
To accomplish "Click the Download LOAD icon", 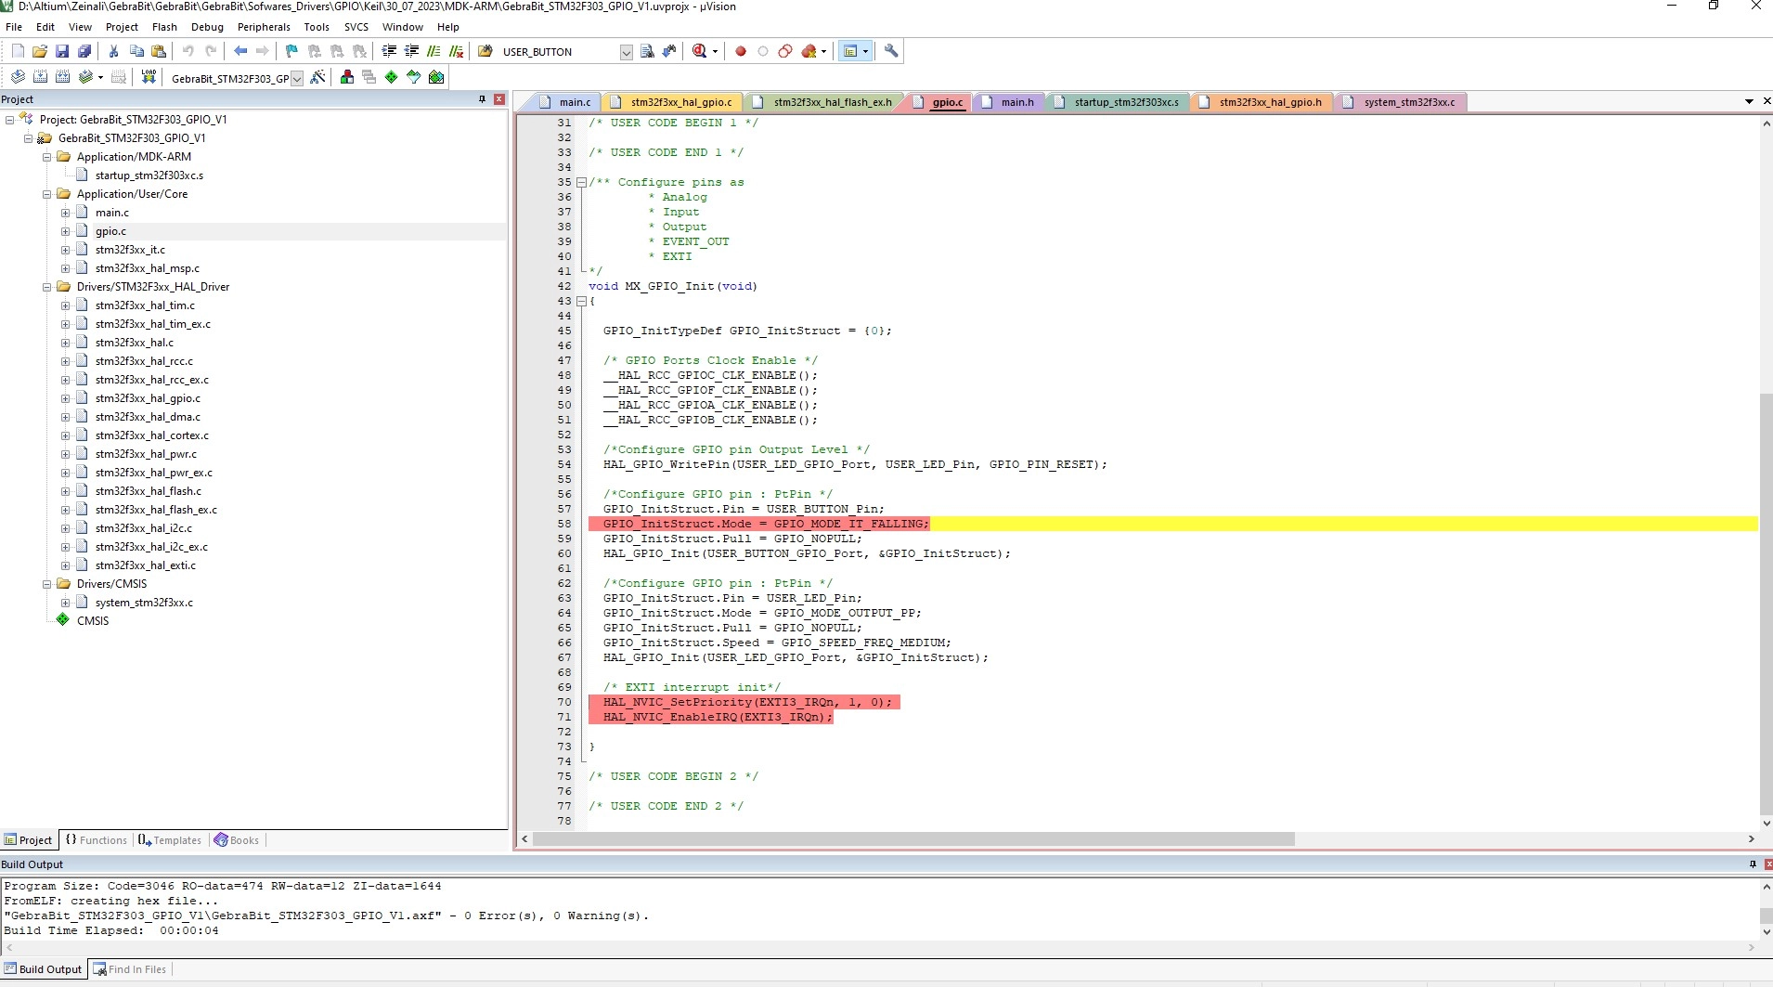I will pyautogui.click(x=149, y=77).
